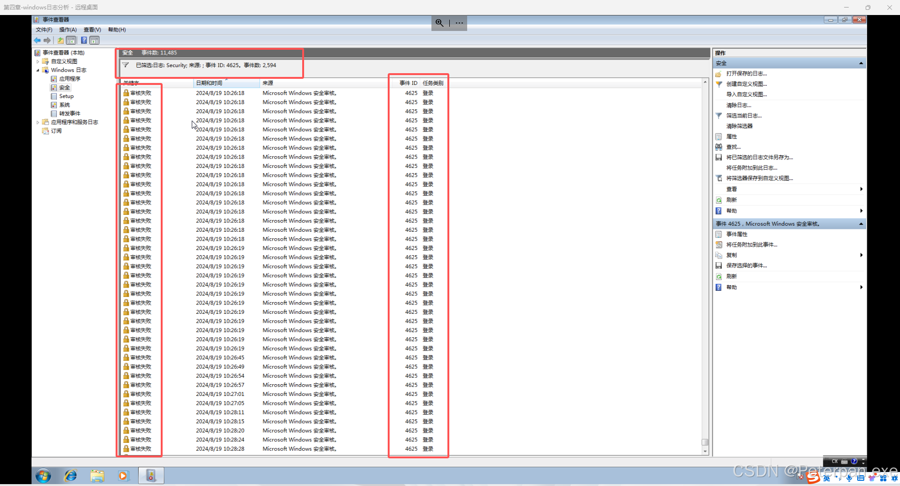The height and width of the screenshot is (486, 900).
Task: Select 安全 log in tree
Action: coord(64,88)
